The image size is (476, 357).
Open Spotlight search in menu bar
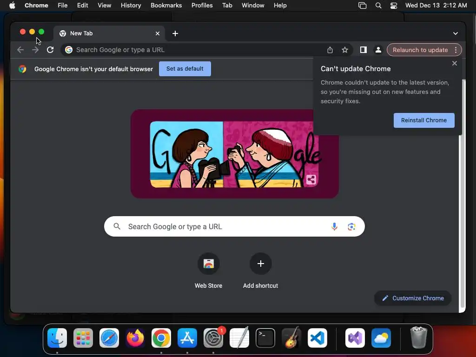378,5
